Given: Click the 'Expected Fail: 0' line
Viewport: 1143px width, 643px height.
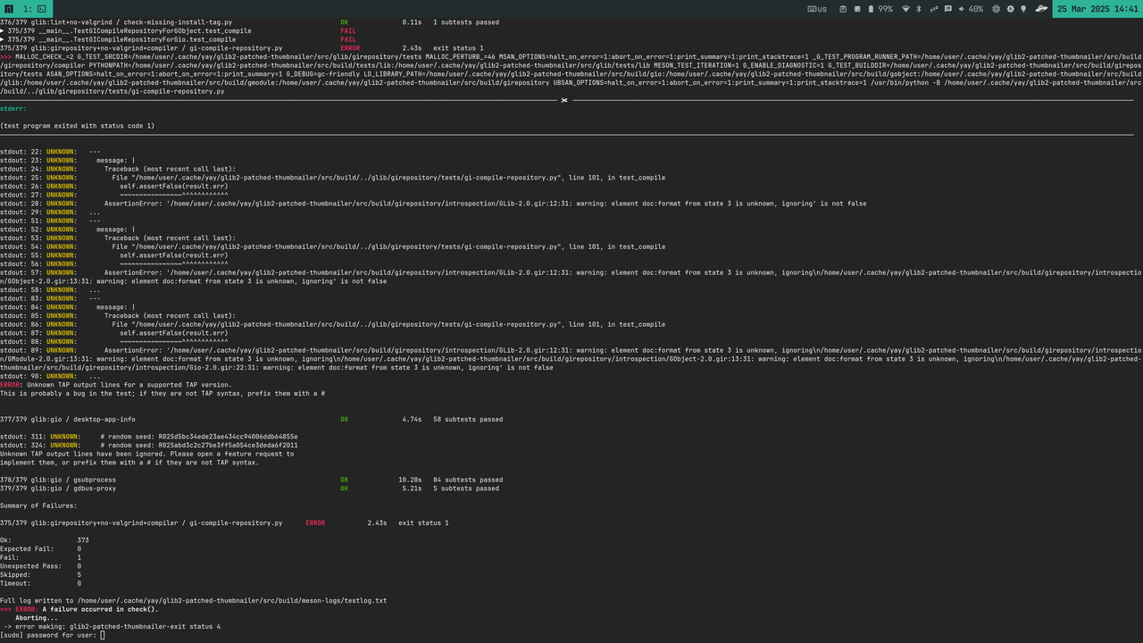Looking at the screenshot, I should (x=41, y=548).
